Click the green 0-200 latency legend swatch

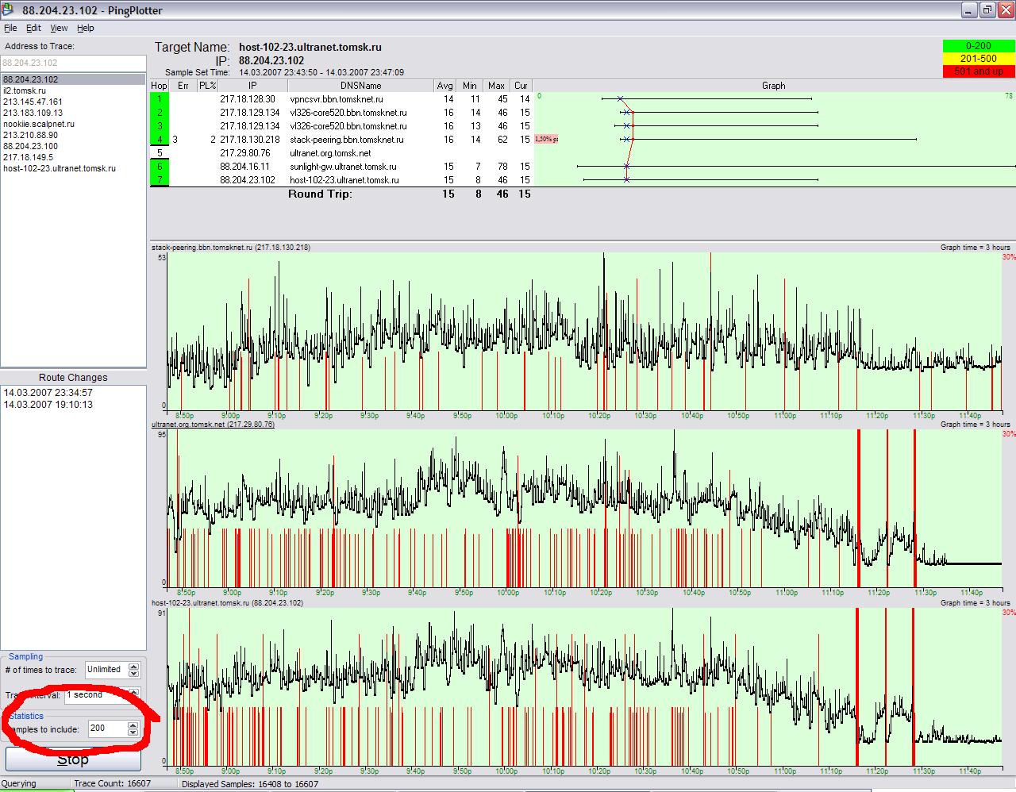(x=978, y=46)
